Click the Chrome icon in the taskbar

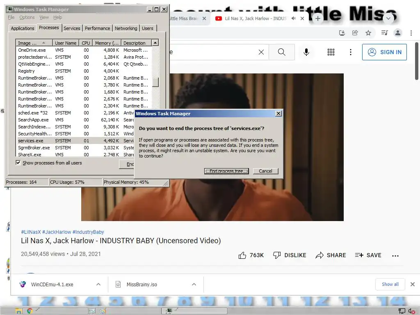[30, 311]
